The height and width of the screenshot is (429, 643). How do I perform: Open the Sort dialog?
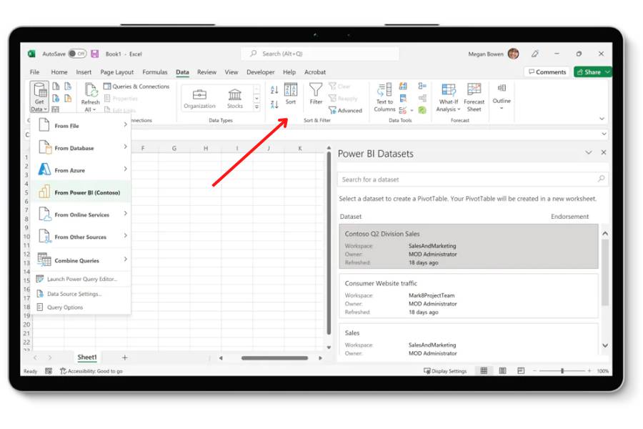(291, 94)
